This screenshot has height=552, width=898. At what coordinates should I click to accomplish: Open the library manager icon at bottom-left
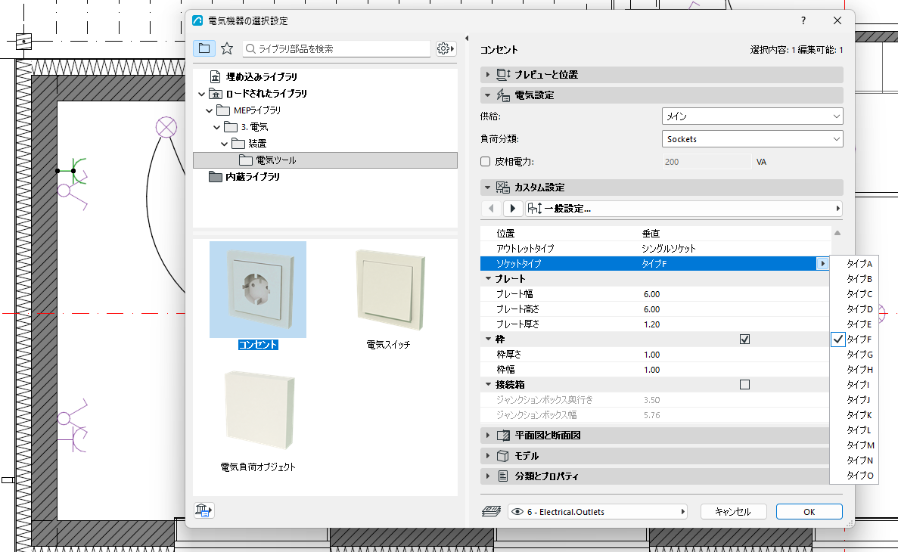click(204, 510)
